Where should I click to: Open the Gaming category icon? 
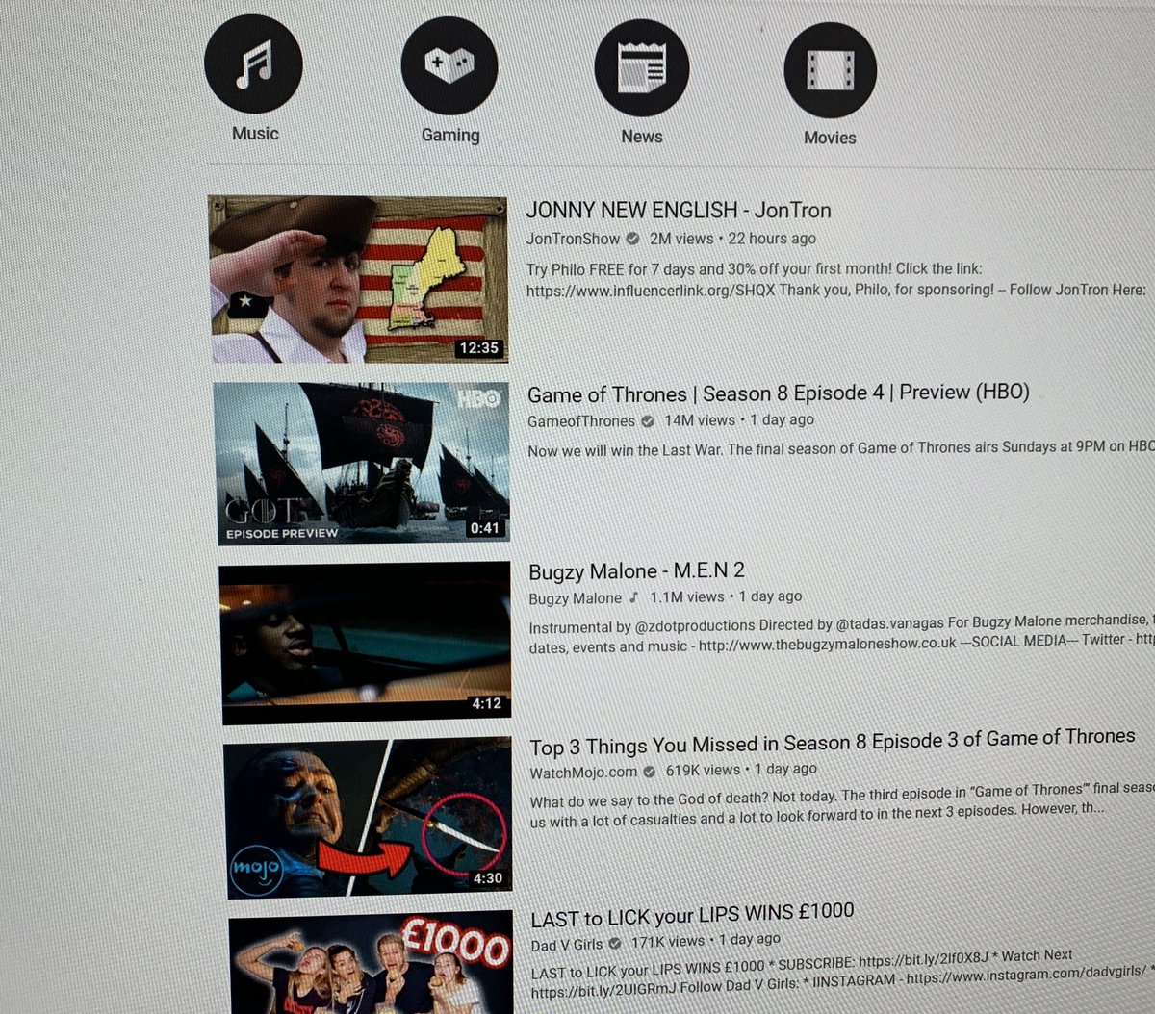[x=449, y=65]
